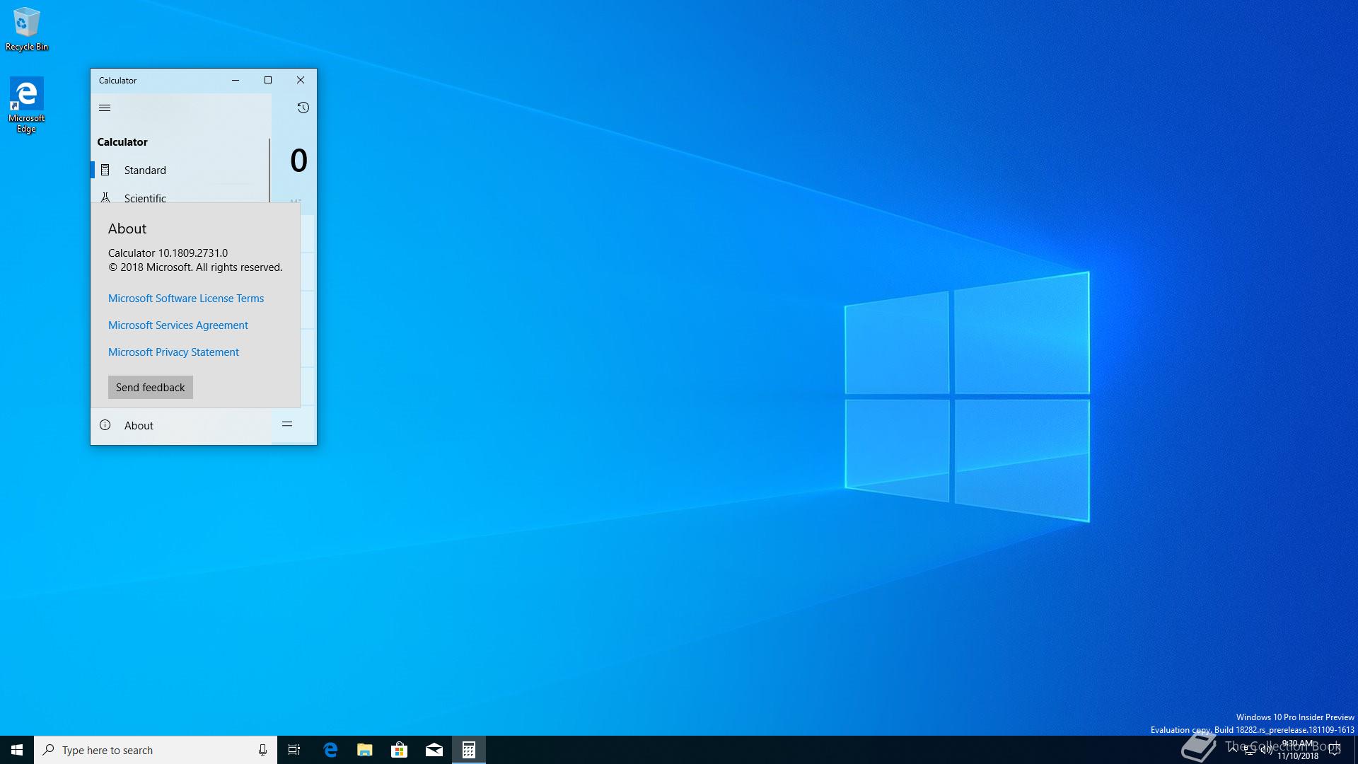1358x764 pixels.
Task: Open Mail app from the taskbar
Action: point(434,750)
